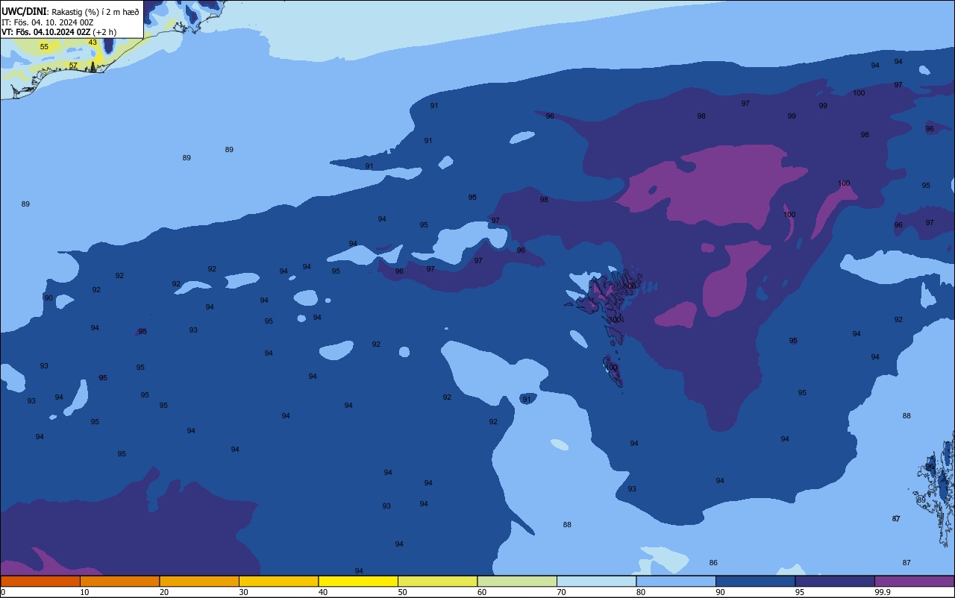This screenshot has height=598, width=955.
Task: Click the 40 tick label on the color scale
Action: click(x=322, y=592)
